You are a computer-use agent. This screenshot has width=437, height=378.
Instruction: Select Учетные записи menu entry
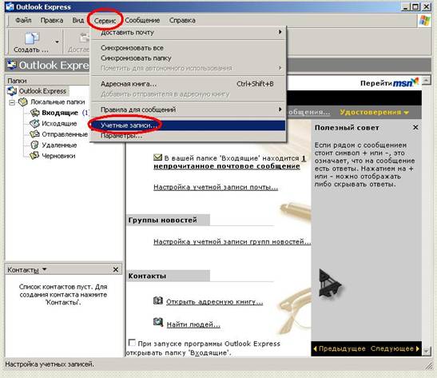(x=188, y=125)
